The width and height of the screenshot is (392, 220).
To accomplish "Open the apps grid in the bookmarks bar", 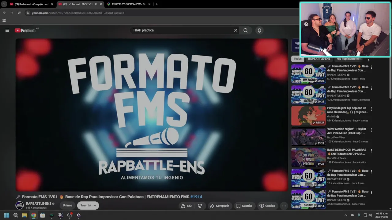I will [4, 20].
